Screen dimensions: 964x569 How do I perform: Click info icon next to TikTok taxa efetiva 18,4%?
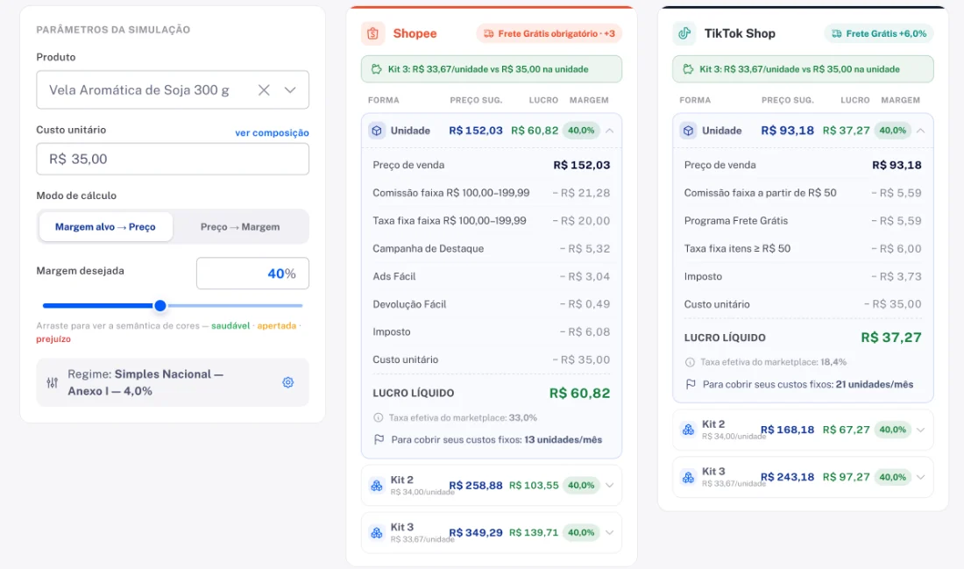(690, 362)
